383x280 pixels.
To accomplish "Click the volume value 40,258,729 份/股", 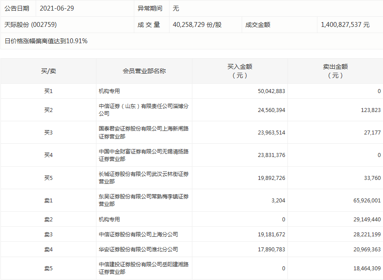I will click(197, 25).
